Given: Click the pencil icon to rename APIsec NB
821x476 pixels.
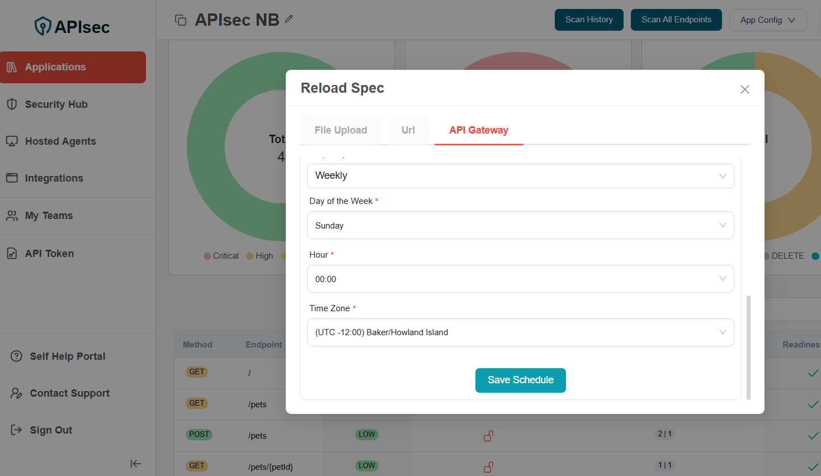Looking at the screenshot, I should tap(289, 19).
